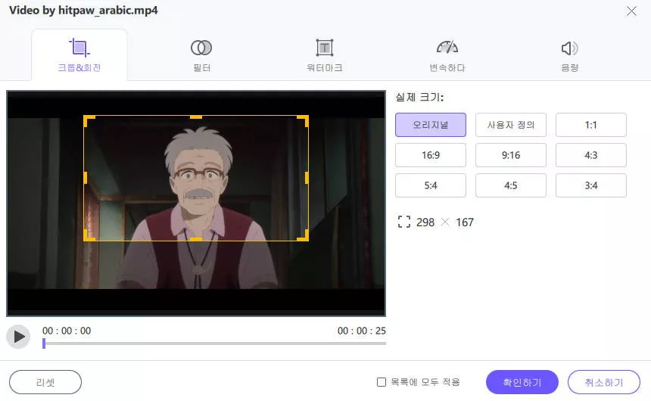Switch to the Speed tab (변속하다)

pos(447,55)
